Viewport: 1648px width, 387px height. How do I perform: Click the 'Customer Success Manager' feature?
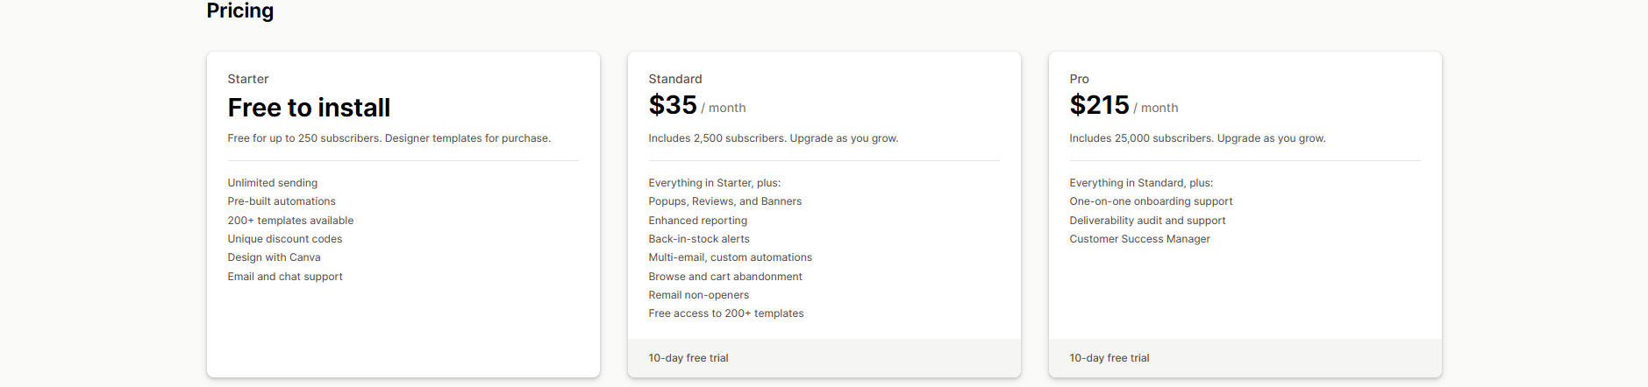pyautogui.click(x=1139, y=239)
